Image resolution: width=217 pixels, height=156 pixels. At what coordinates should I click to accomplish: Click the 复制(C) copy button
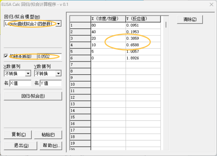point(18,135)
